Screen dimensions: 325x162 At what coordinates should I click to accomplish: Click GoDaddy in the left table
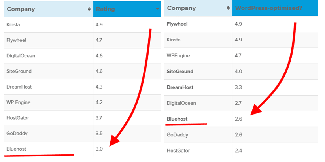(x=17, y=133)
